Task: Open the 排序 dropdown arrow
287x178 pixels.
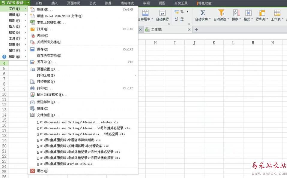Action: pos(240,19)
